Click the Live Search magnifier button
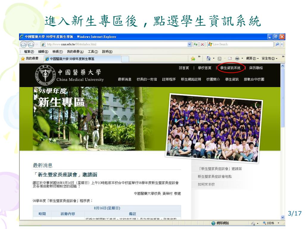 pyautogui.click(x=277, y=44)
